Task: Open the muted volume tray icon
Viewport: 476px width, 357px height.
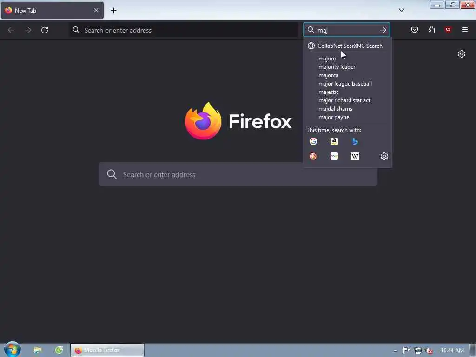Action: coord(429,350)
